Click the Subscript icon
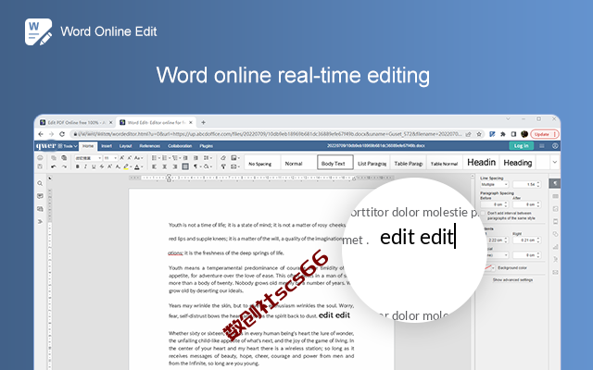This screenshot has width=593, height=370. (x=118, y=166)
